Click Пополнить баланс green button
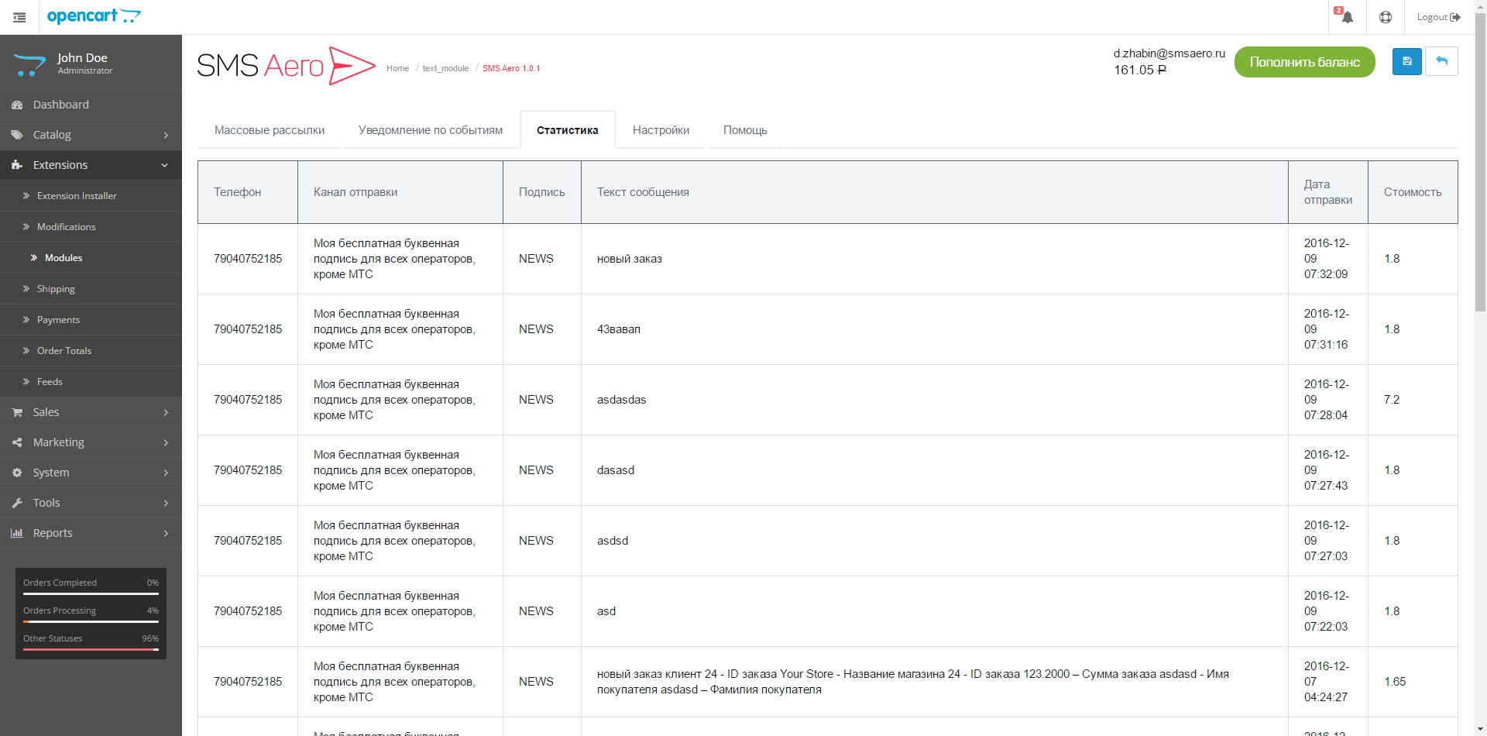The width and height of the screenshot is (1487, 736). click(1304, 62)
